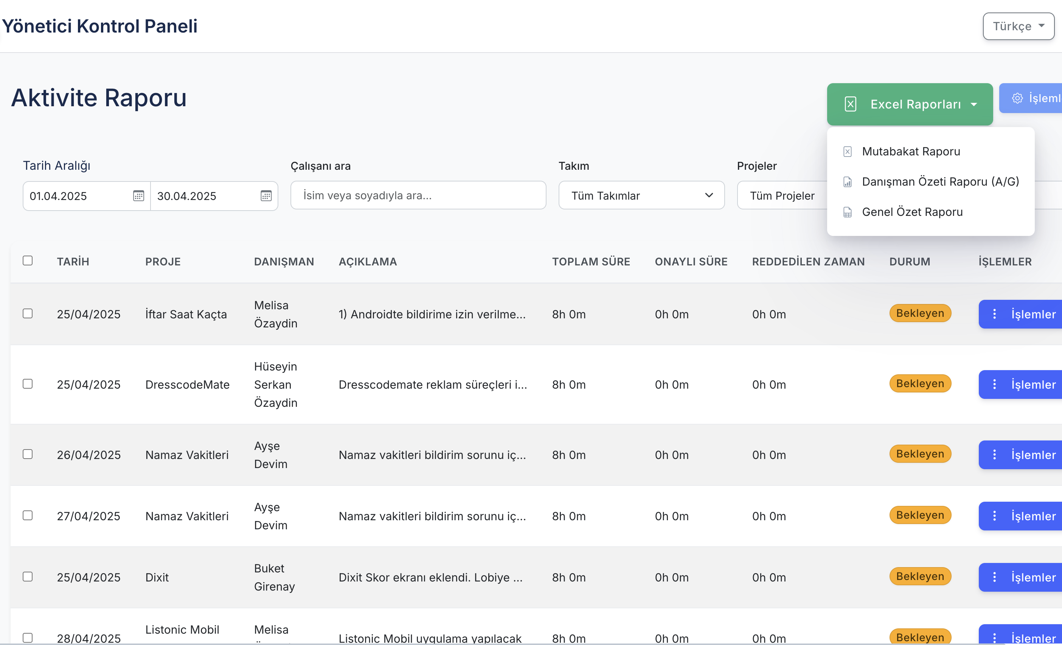Screen dimensions: 1062x645
Task: Click the Excel file icon in Excel Raporları button
Action: 850,104
